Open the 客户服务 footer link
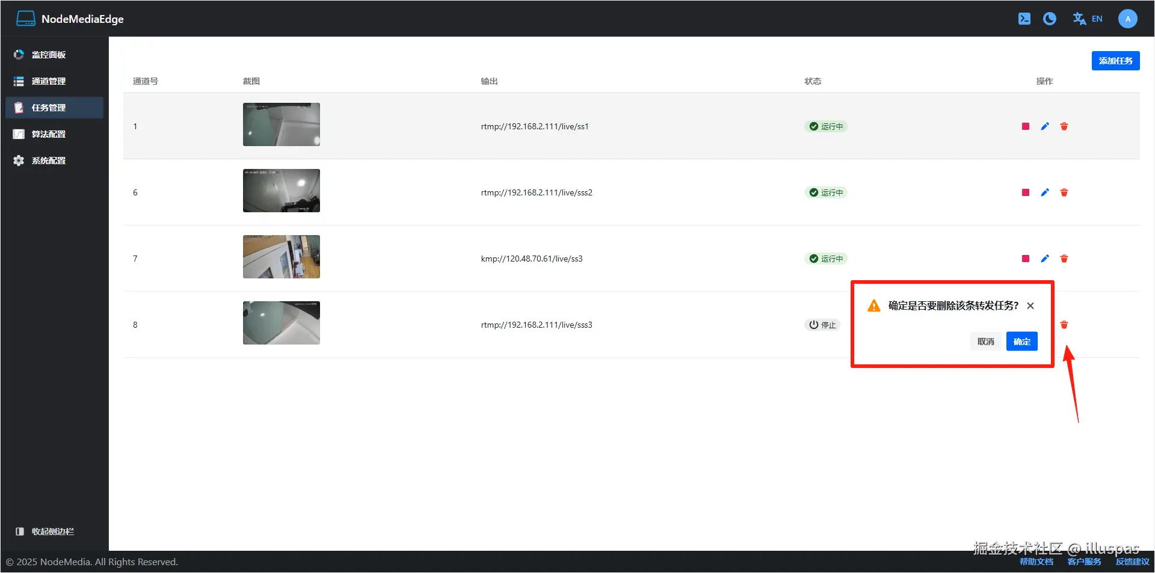The height and width of the screenshot is (573, 1155). pos(1085,562)
